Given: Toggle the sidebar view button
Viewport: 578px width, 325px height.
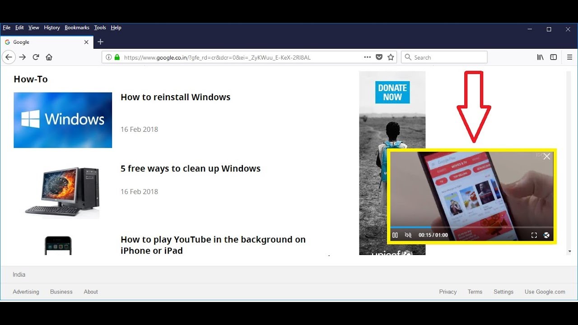Looking at the screenshot, I should [x=554, y=57].
